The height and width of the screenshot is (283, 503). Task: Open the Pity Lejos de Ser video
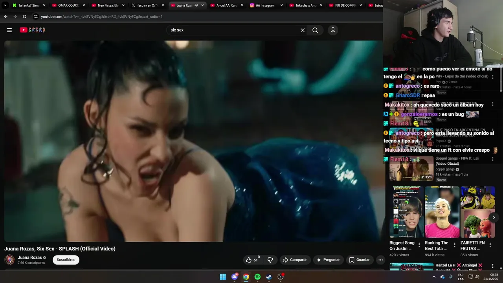(462, 76)
